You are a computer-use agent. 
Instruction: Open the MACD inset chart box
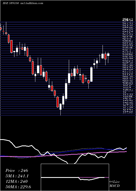[75, 177]
